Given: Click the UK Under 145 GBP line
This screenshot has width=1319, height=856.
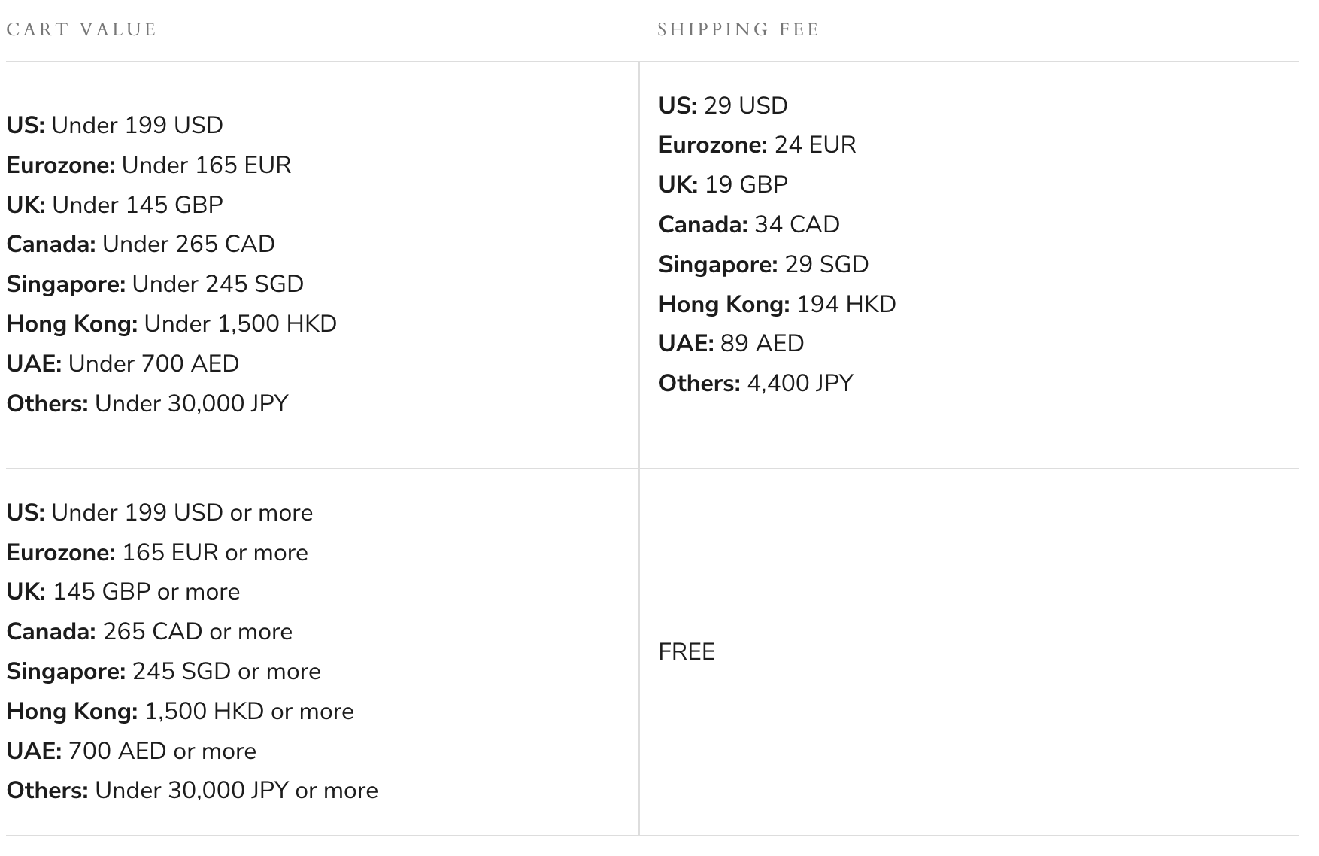Looking at the screenshot, I should click(x=114, y=205).
